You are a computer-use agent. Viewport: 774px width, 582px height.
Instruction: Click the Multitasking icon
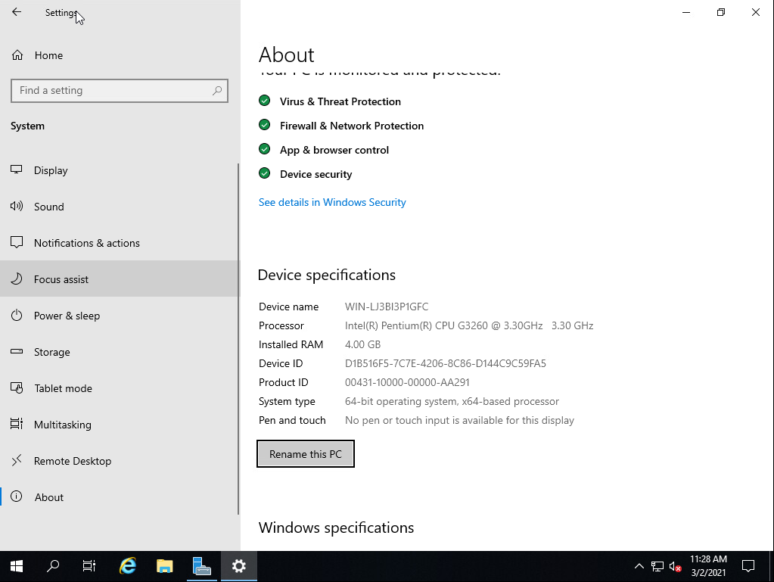[17, 424]
